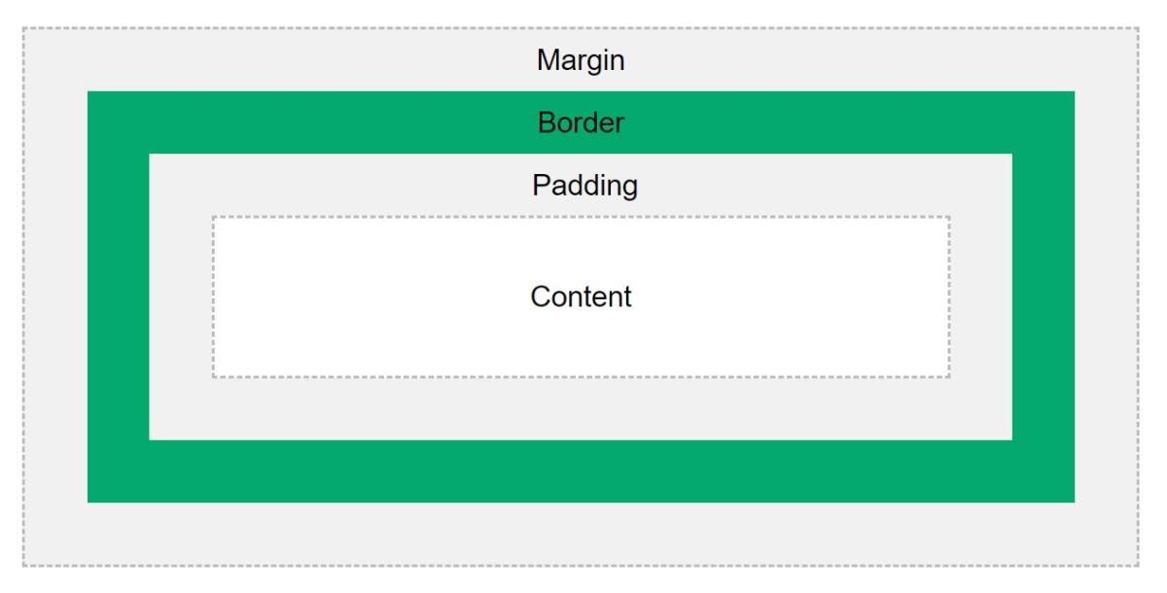The height and width of the screenshot is (593, 1167).
Task: Click the green border's left strip
Action: [x=118, y=296]
